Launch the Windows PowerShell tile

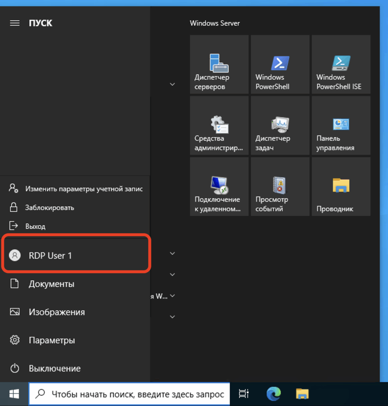tap(280, 65)
